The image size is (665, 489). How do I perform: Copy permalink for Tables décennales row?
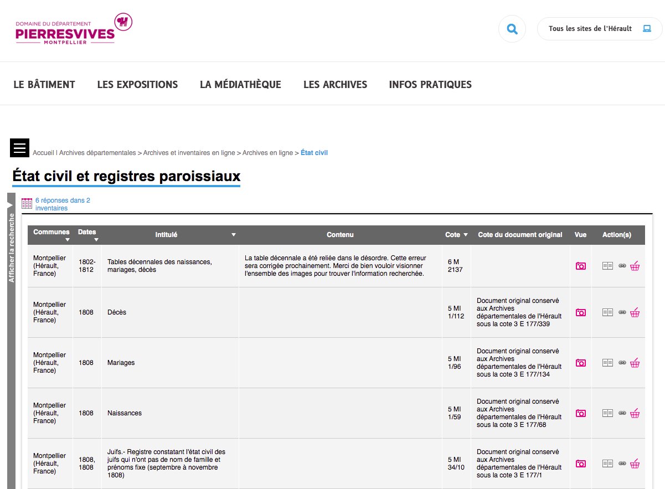coord(622,266)
